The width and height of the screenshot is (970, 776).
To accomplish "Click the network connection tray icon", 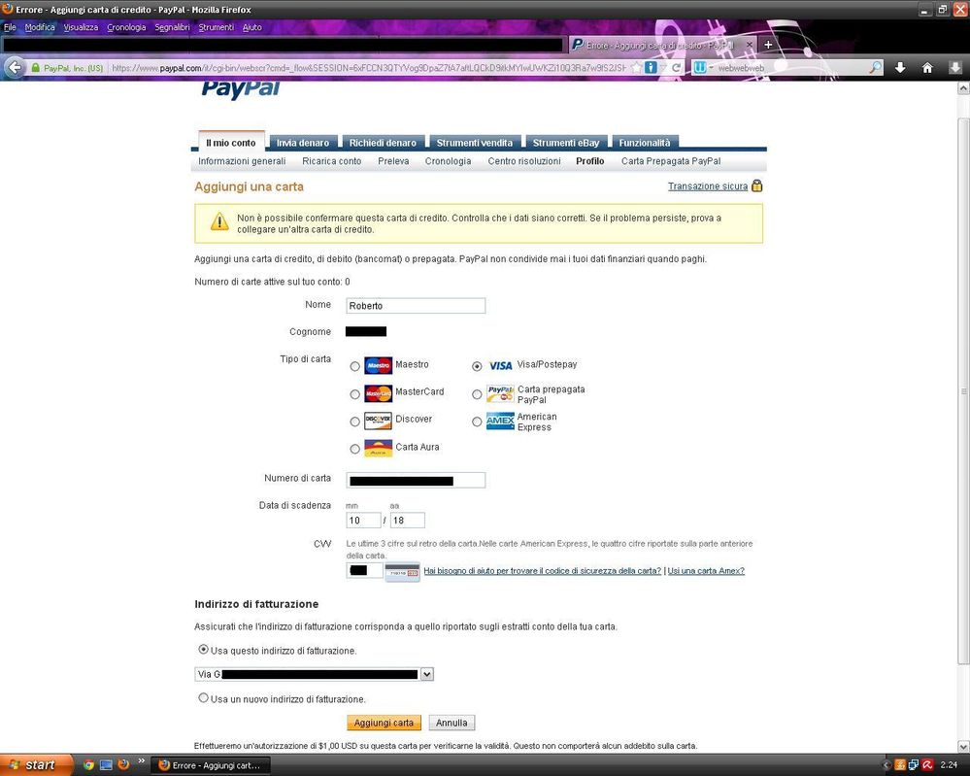I will pyautogui.click(x=913, y=765).
